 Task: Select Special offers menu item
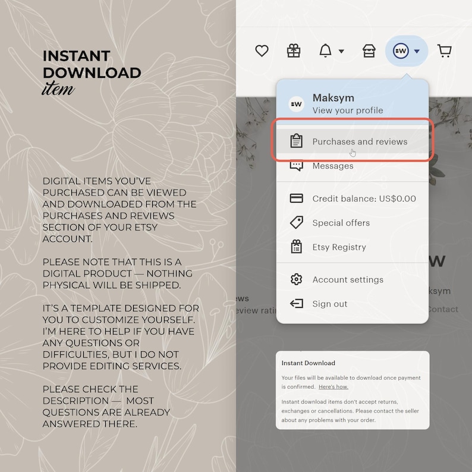(352, 223)
